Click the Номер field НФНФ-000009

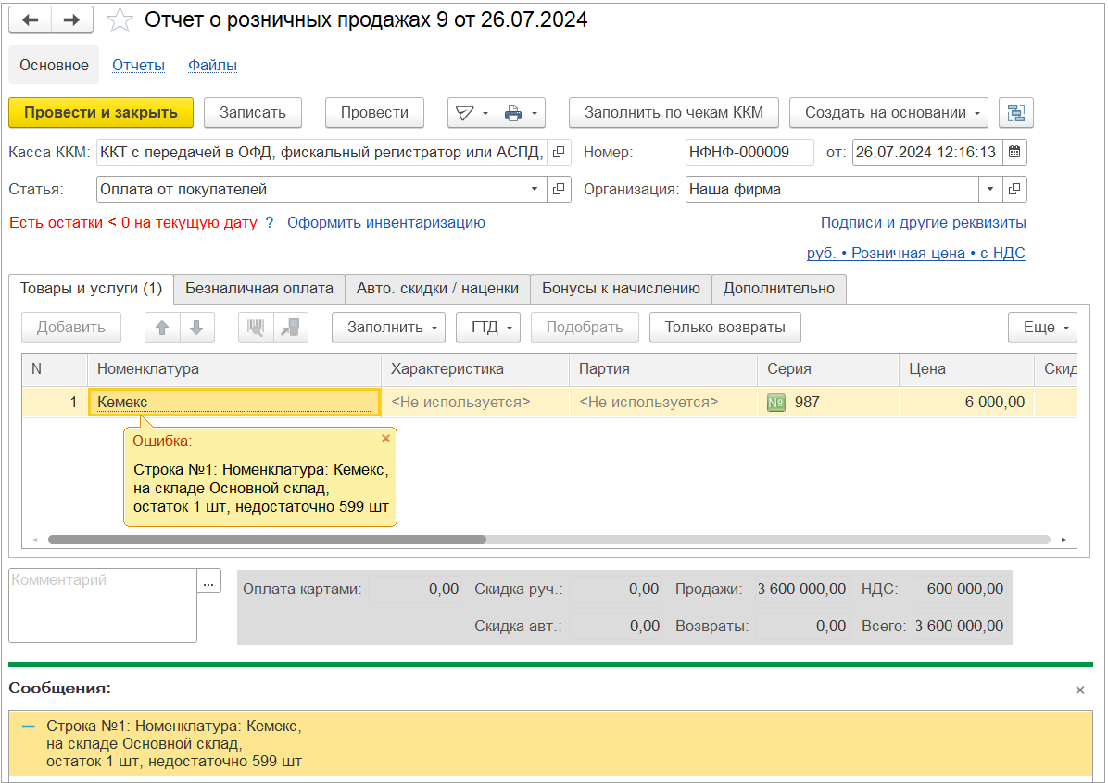(x=749, y=152)
